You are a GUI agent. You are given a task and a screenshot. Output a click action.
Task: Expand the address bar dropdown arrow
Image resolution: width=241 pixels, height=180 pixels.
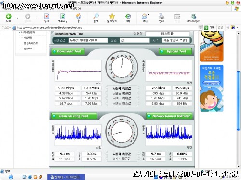[x=201, y=28]
